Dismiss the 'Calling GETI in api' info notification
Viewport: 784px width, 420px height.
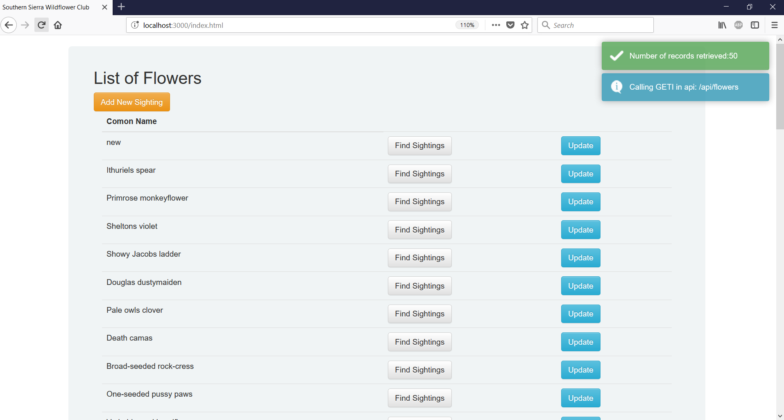(x=685, y=87)
